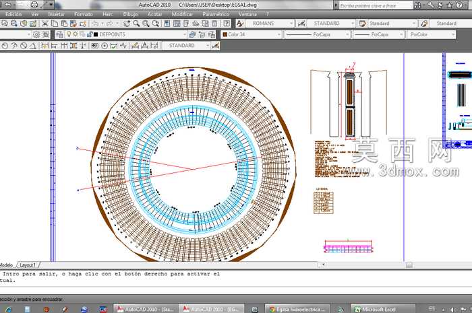Click the Help question mark in the title bar

pos(459,5)
